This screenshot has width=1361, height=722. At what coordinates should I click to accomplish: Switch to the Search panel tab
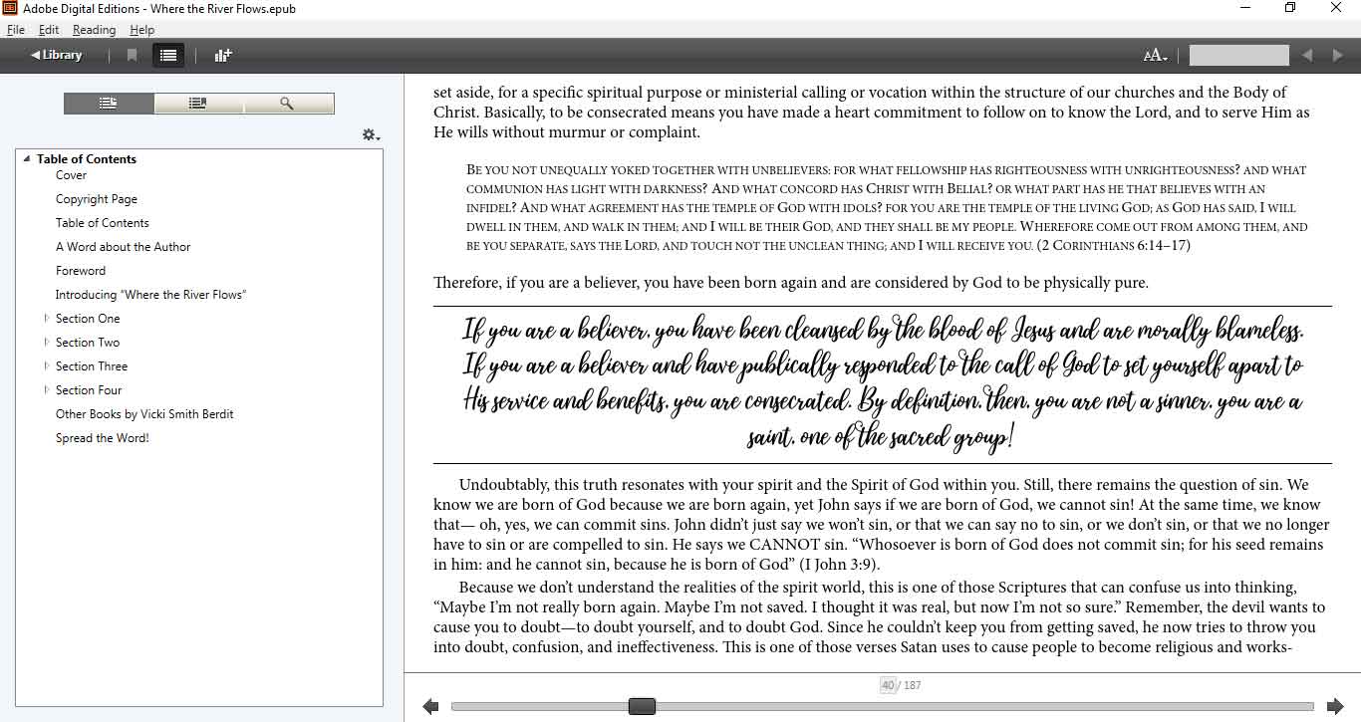point(288,104)
